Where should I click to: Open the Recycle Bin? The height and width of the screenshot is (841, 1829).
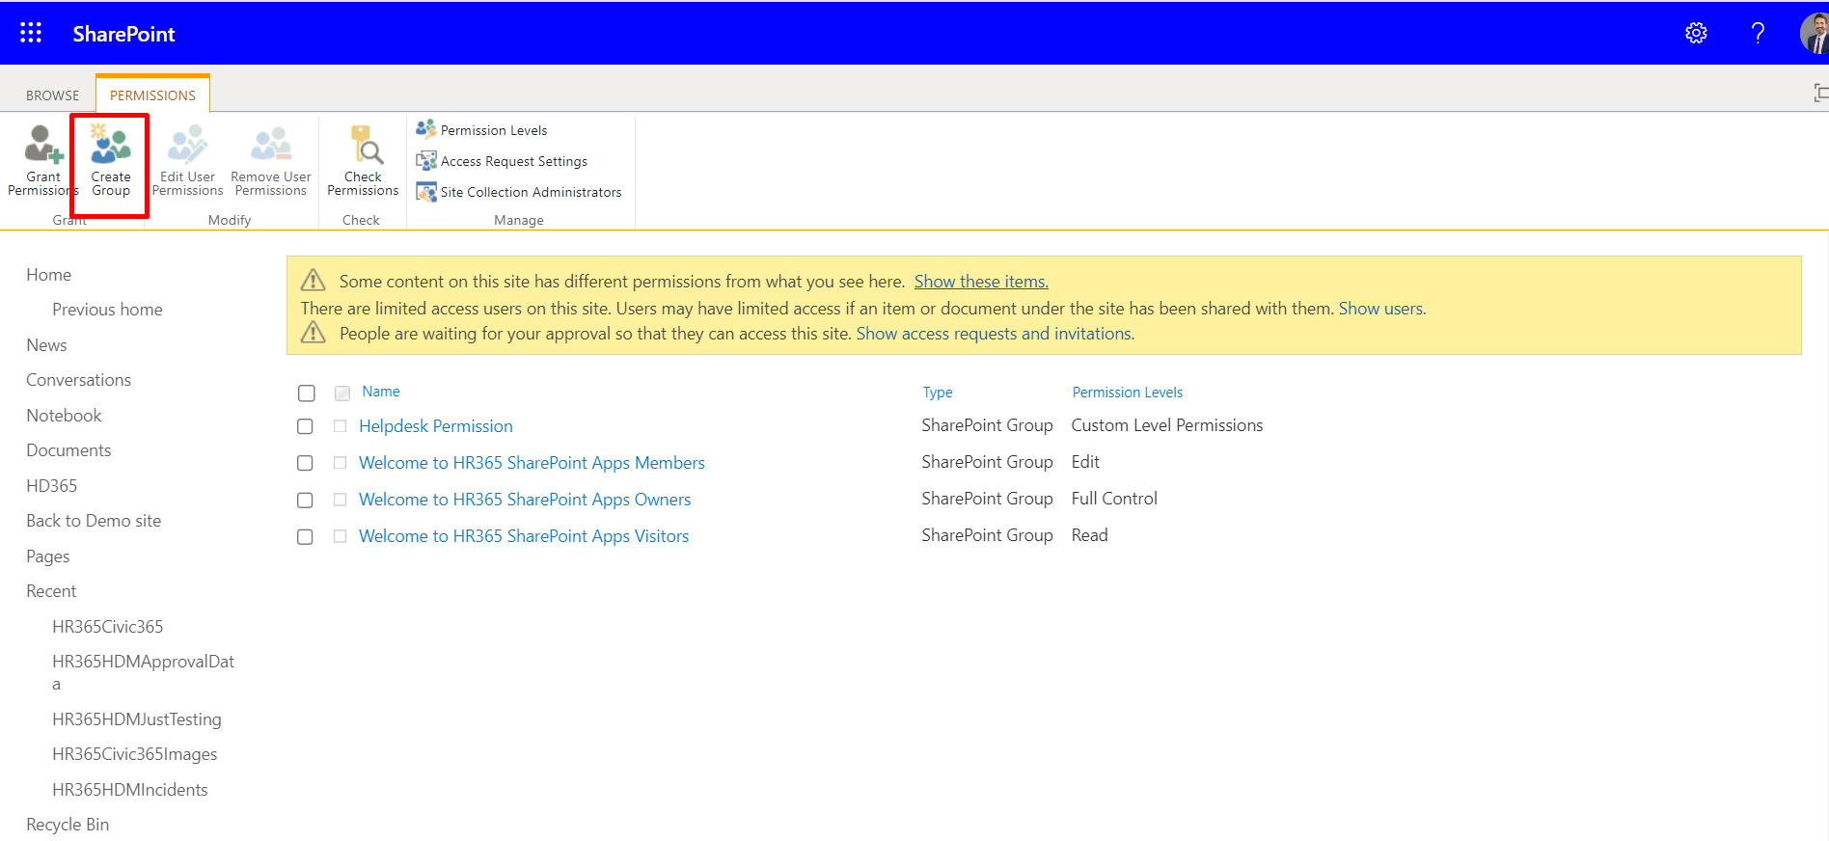[68, 825]
